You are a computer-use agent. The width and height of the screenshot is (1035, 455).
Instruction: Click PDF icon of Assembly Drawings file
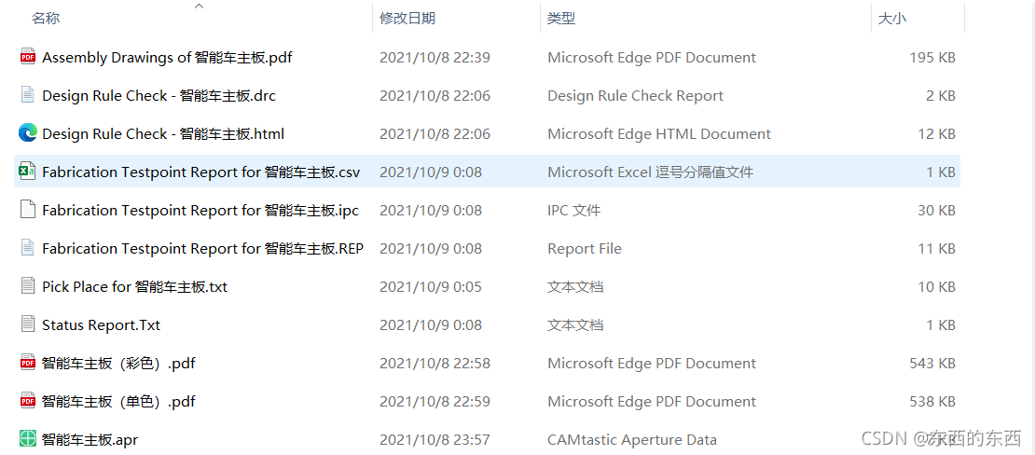tap(28, 57)
